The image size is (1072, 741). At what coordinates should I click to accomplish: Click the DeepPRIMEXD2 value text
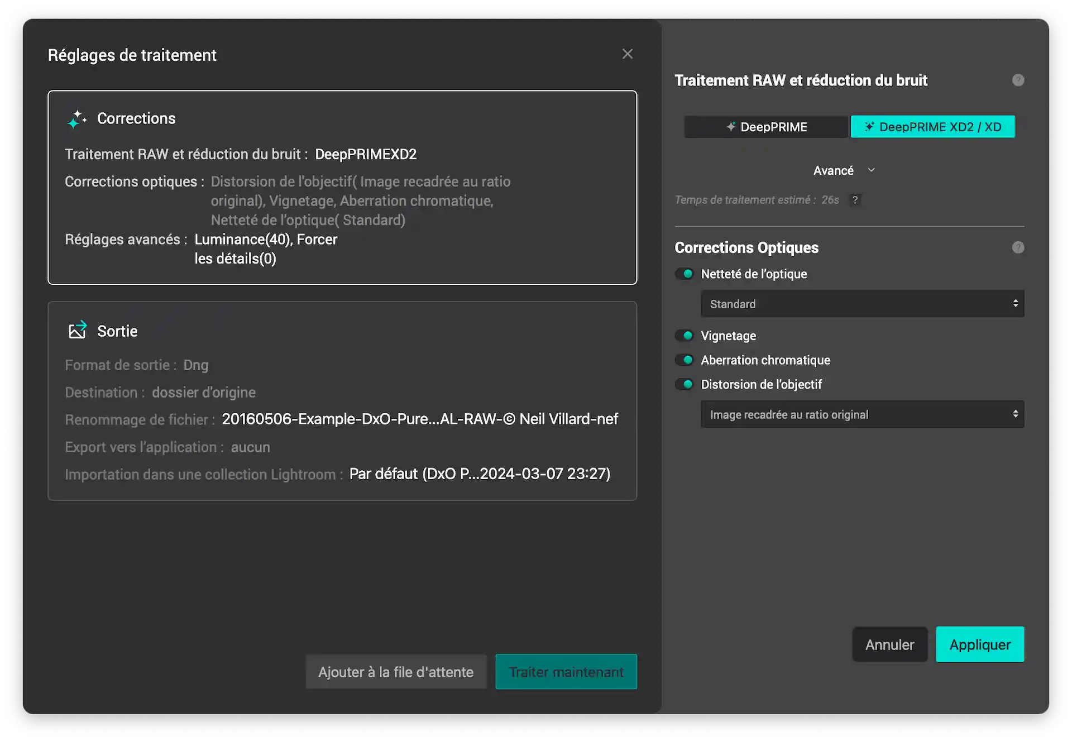point(366,154)
